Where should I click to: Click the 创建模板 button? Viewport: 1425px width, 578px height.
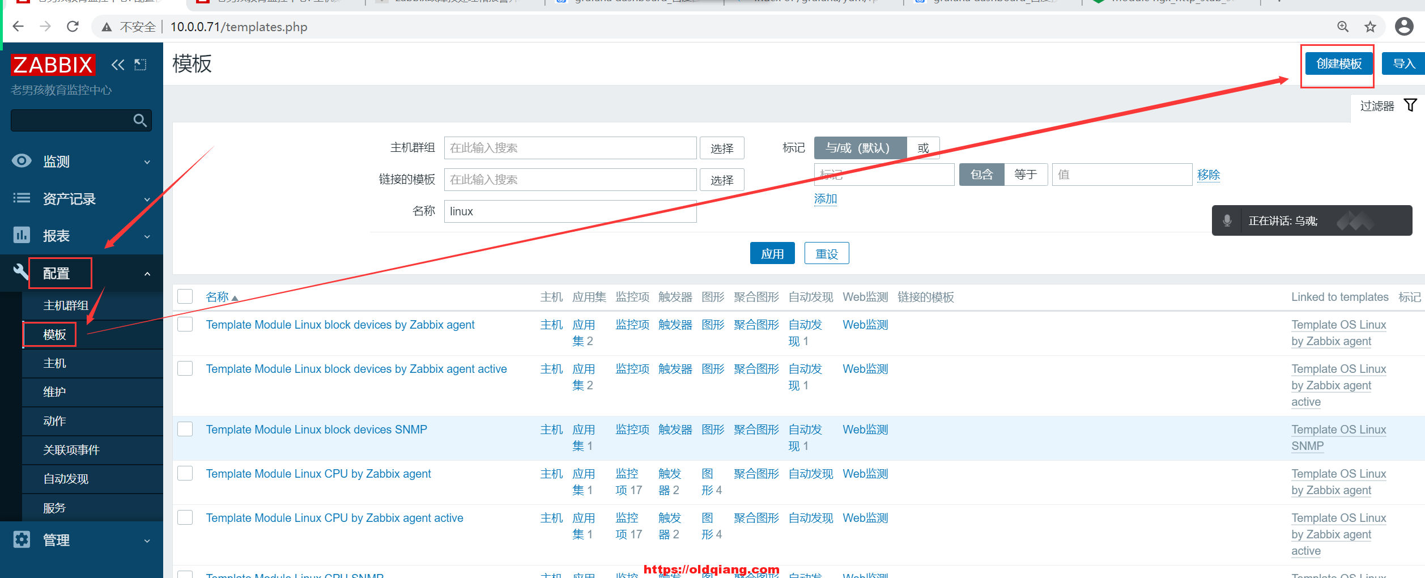[x=1338, y=63]
